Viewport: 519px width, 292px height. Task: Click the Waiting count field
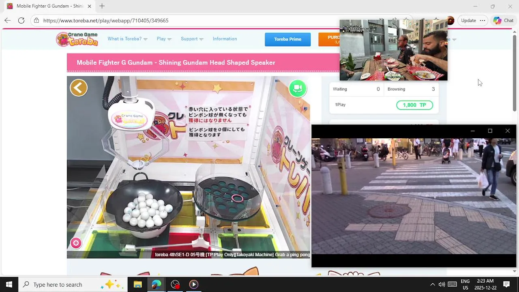[356, 89]
